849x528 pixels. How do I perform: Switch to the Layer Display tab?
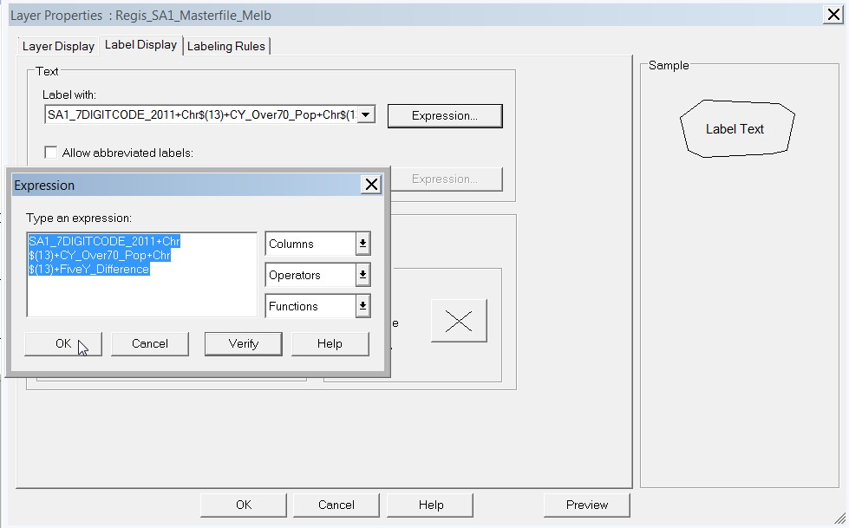pos(57,46)
